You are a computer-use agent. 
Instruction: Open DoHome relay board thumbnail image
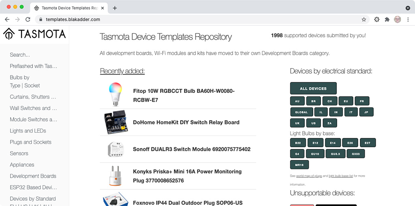click(x=116, y=122)
